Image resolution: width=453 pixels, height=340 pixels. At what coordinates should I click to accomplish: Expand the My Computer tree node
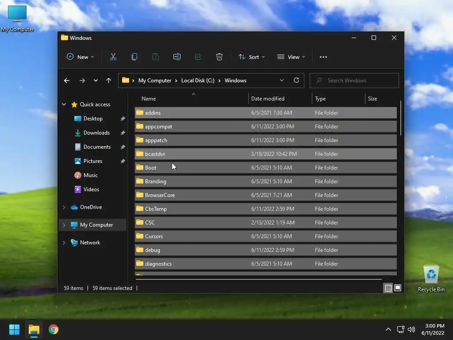64,225
